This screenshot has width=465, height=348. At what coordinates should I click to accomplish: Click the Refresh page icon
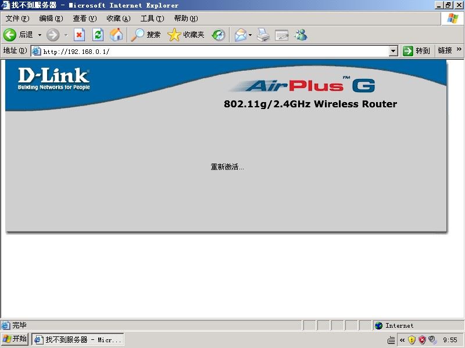click(98, 35)
